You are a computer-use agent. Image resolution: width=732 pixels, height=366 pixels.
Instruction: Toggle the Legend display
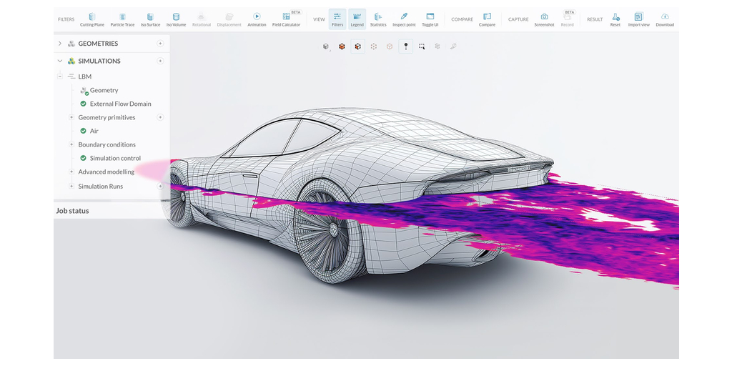coord(357,19)
